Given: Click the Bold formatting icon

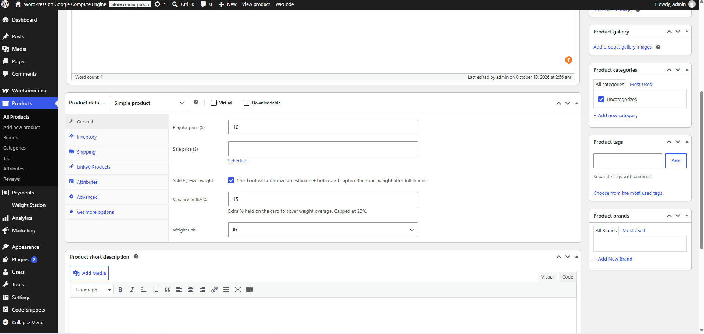Looking at the screenshot, I should coord(120,290).
